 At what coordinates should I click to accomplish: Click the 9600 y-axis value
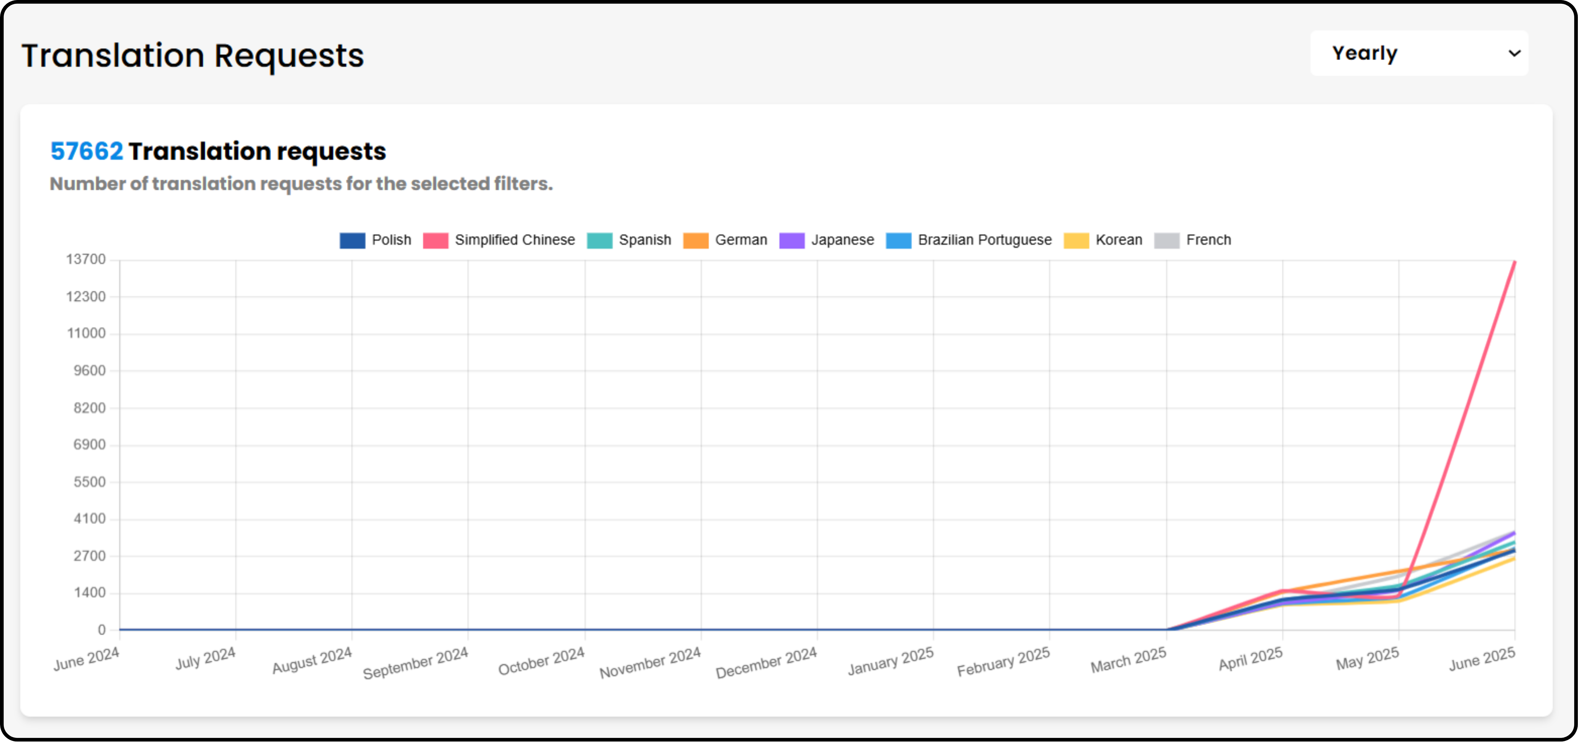[x=89, y=371]
